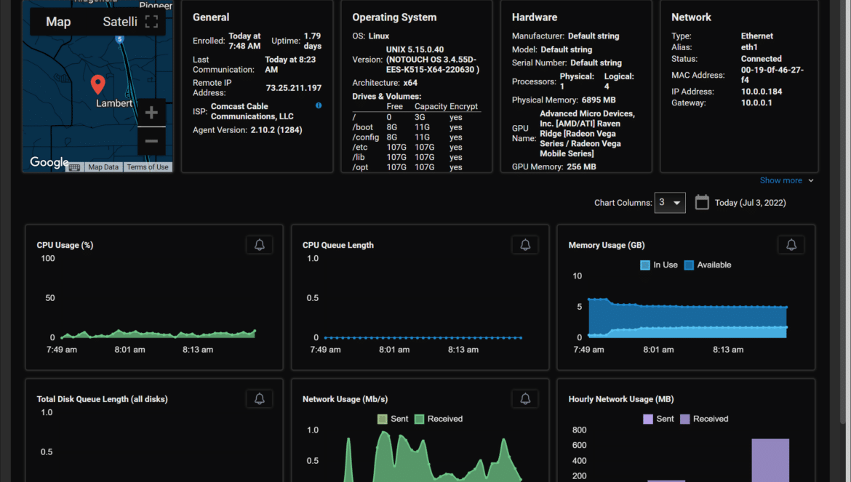Click the page vertical scrollbar

point(842,212)
